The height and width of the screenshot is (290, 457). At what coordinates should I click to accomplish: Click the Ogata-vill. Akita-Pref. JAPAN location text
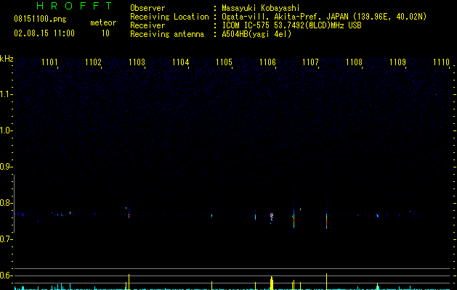click(324, 17)
